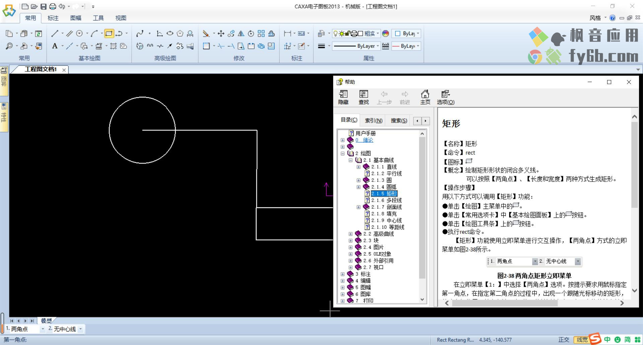
Task: Select the Regular polygon tool
Action: pyautogui.click(x=180, y=33)
